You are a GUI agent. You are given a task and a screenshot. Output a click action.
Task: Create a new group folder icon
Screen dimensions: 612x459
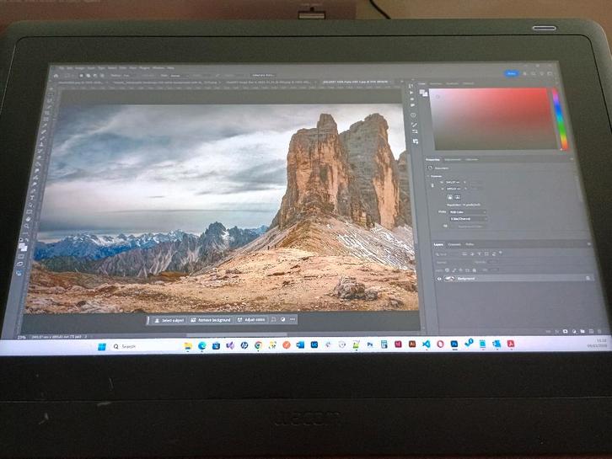(582, 332)
